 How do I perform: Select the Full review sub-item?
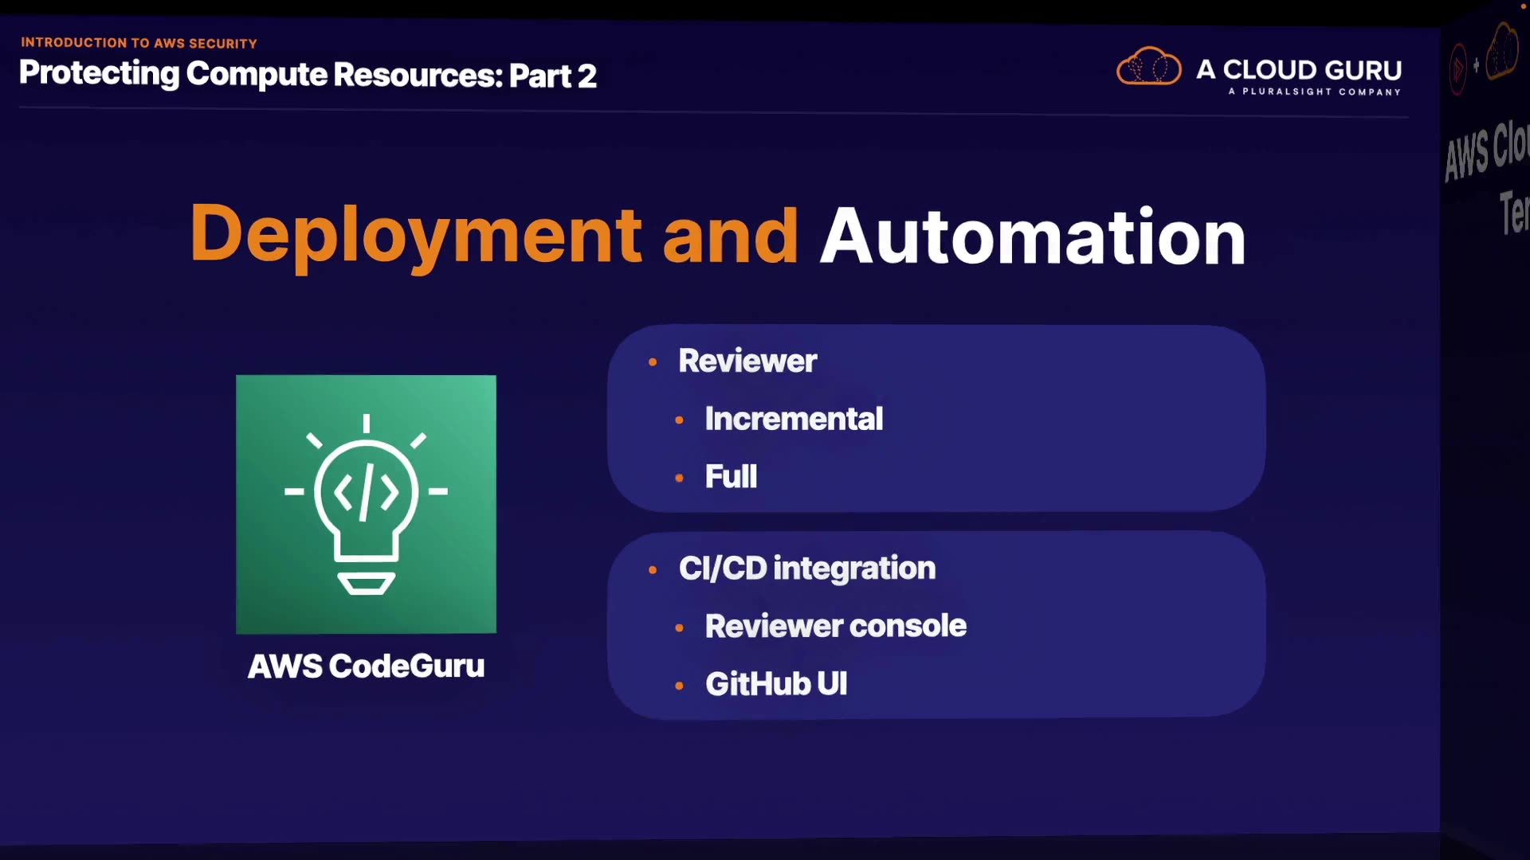[x=731, y=477]
